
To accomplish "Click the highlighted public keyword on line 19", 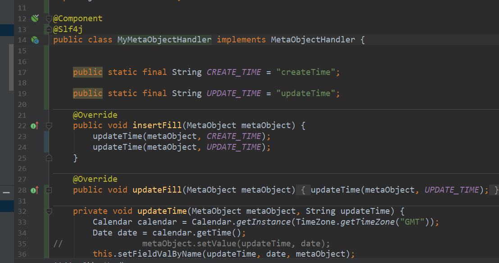I will [x=88, y=93].
